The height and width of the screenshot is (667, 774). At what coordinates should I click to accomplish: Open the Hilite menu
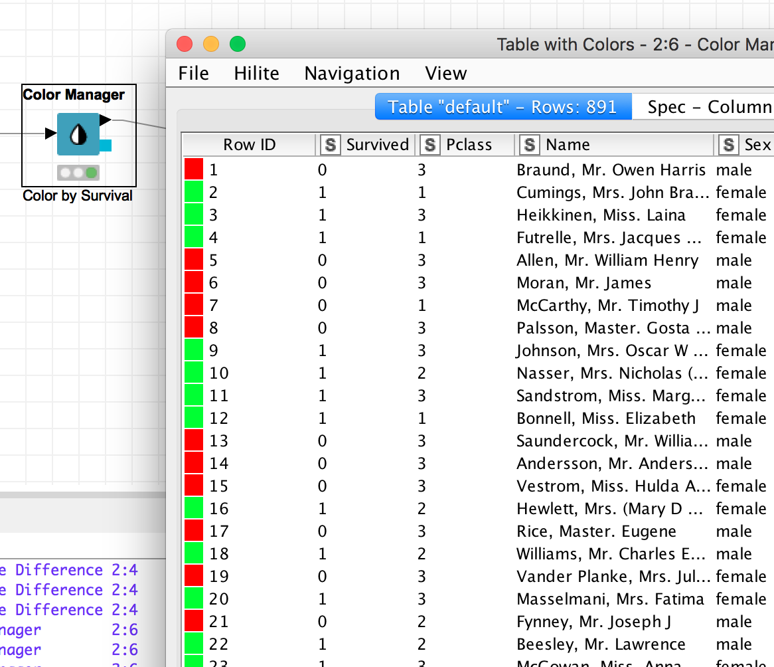[257, 73]
